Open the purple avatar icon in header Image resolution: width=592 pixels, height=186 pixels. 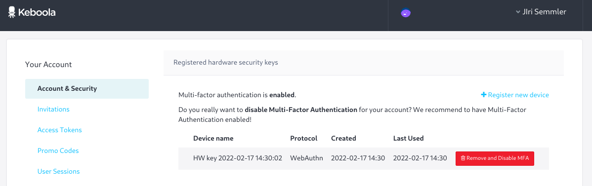point(406,13)
